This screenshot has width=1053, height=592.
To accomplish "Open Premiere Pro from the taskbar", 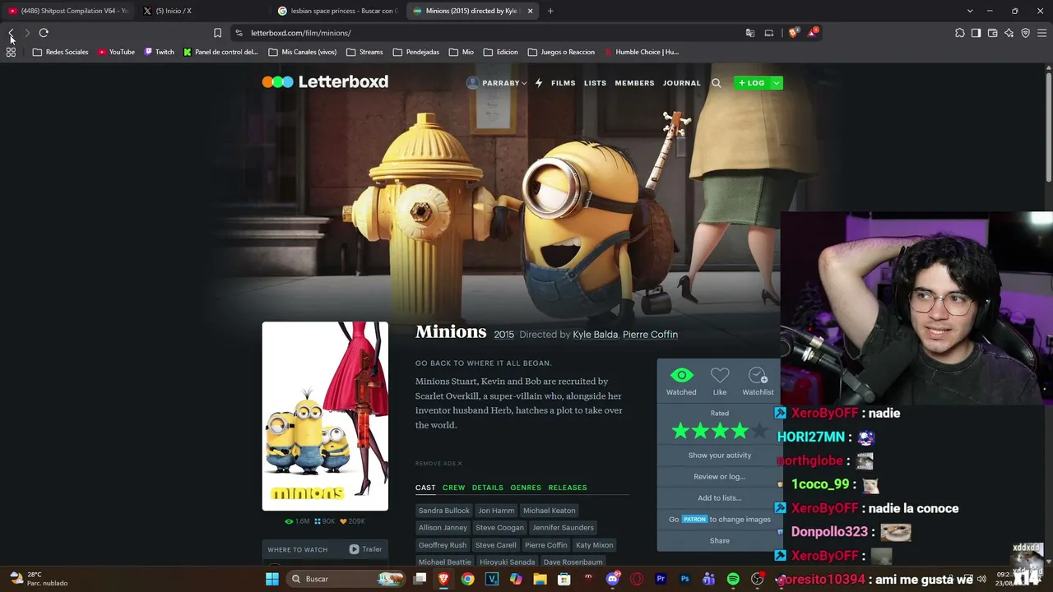I will point(661,579).
